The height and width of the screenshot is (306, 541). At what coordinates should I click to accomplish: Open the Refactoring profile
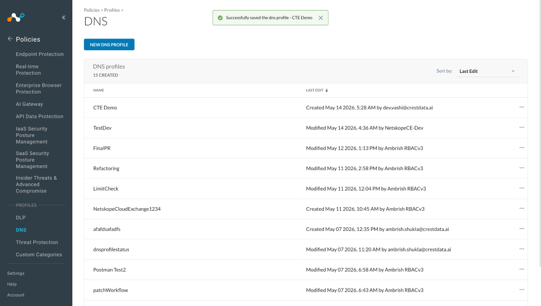106,169
